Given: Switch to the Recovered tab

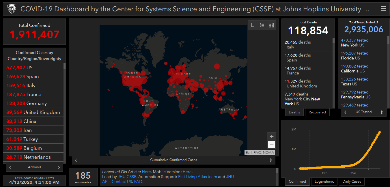Looking at the screenshot, I should click(317, 112).
